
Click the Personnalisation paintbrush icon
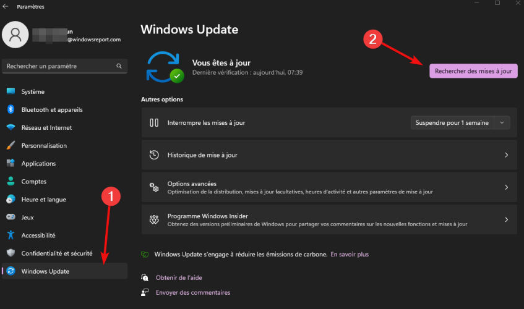(11, 145)
